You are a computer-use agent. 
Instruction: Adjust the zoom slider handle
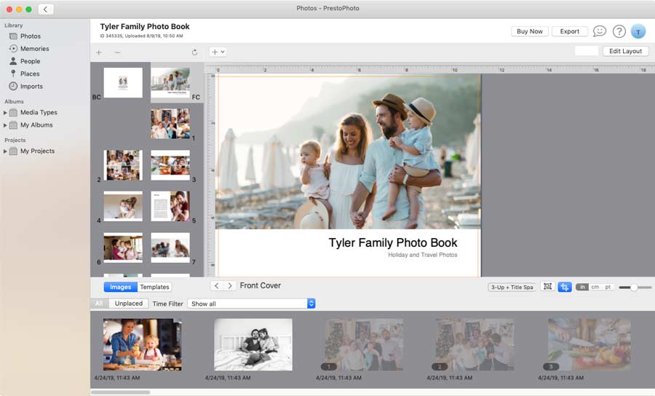coord(634,288)
